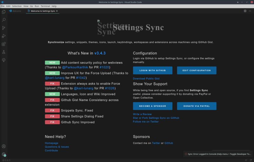This screenshot has height=162, width=254.
Task: Open the Go menu
Action: (x=31, y=6)
